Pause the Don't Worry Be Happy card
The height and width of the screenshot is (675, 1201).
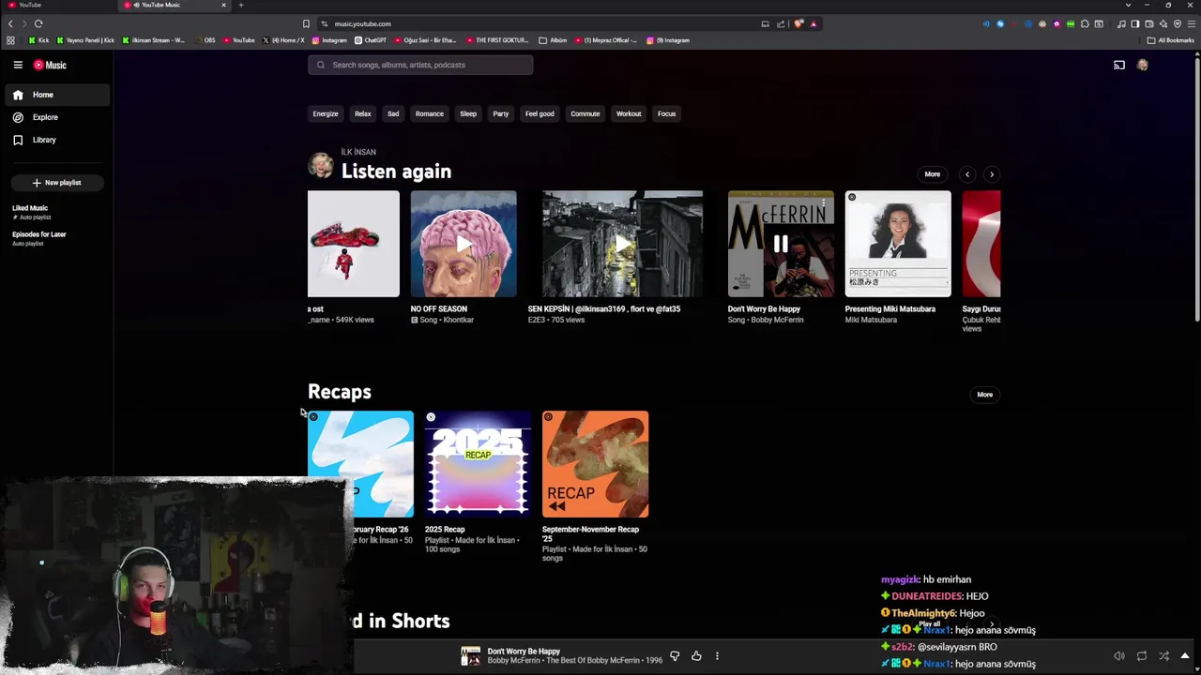click(x=781, y=244)
